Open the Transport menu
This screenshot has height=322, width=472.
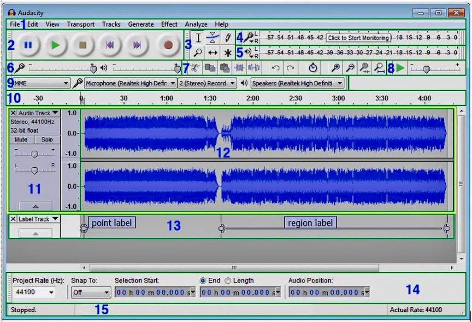(x=80, y=24)
